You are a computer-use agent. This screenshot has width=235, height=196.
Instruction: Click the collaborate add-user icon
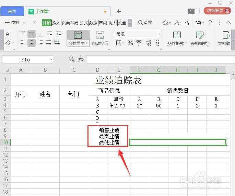pos(177,23)
